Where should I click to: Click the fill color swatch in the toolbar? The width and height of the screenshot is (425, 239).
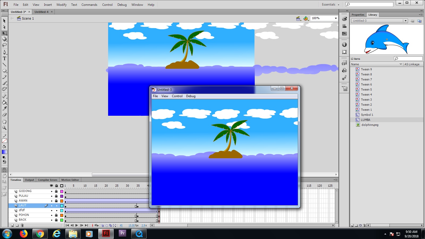(4, 152)
